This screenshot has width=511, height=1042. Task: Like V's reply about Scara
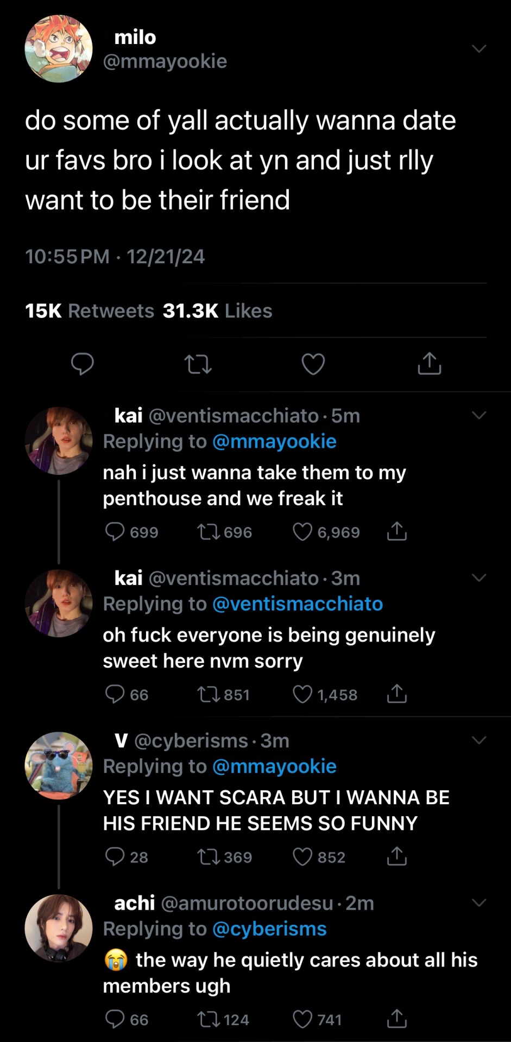pos(302,856)
